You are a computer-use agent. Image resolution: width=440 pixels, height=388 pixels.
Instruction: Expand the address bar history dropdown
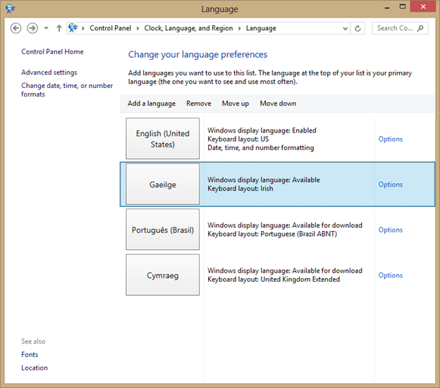click(x=346, y=28)
